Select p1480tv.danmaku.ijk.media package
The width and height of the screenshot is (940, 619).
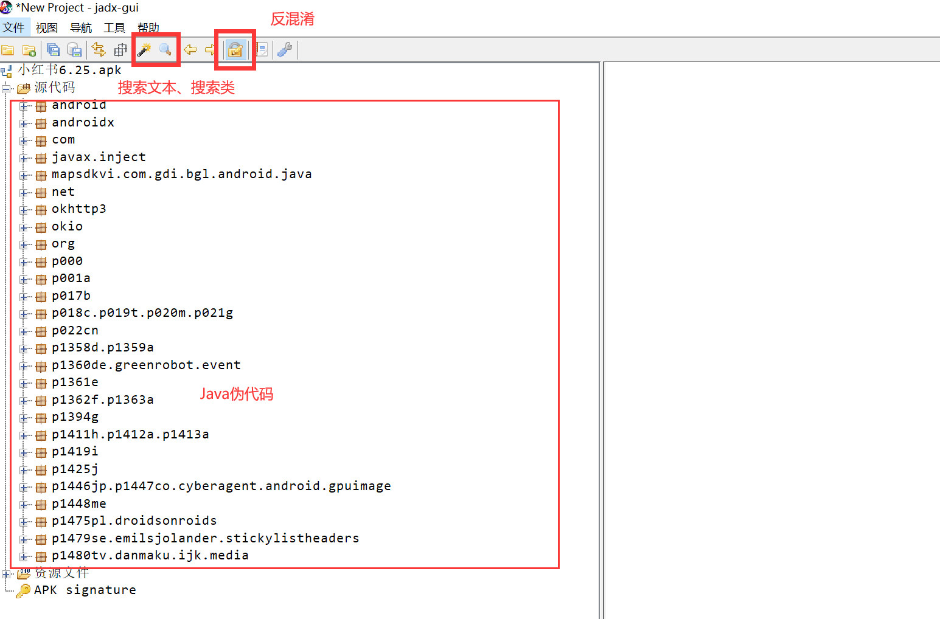pyautogui.click(x=150, y=556)
